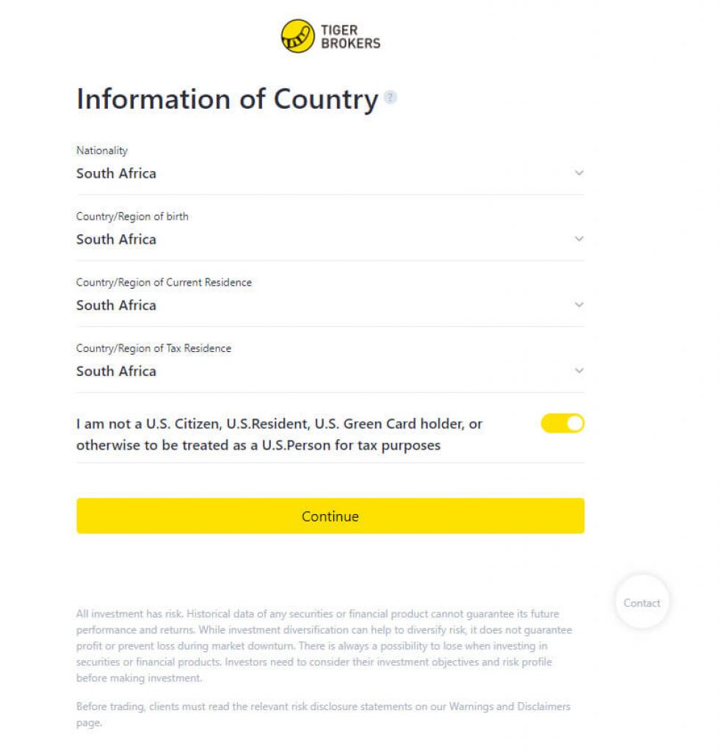Click the TIGER BROKERS wordmark text
Image resolution: width=721 pixels, height=752 pixels.
tap(350, 37)
